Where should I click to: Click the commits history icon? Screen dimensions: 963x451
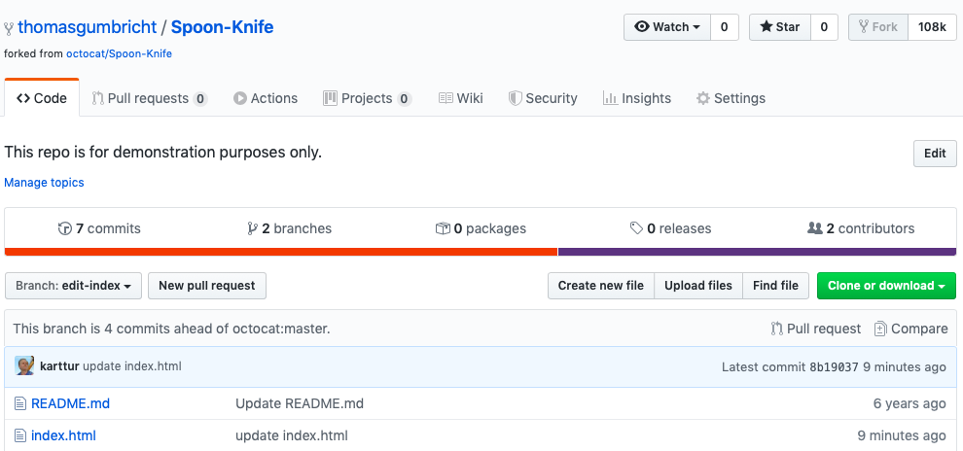(65, 229)
